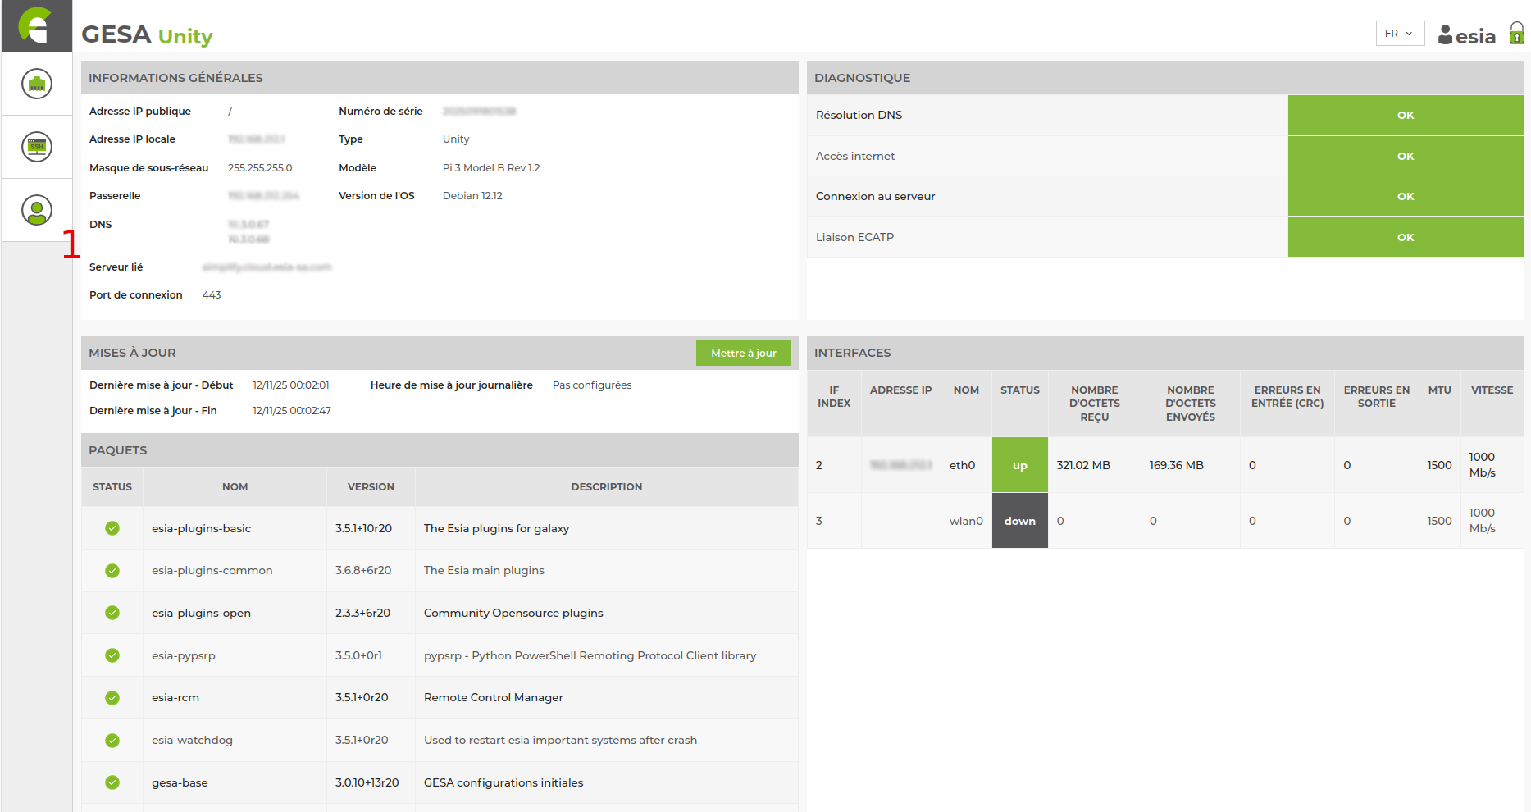Open the SSH terminal sidebar icon
1531x812 pixels.
click(x=37, y=147)
